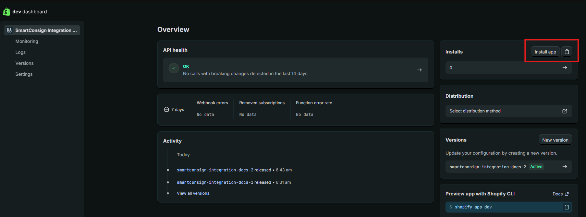The width and height of the screenshot is (586, 217).
Task: Select SmartConsign Integration app in sidebar
Action: pos(42,30)
